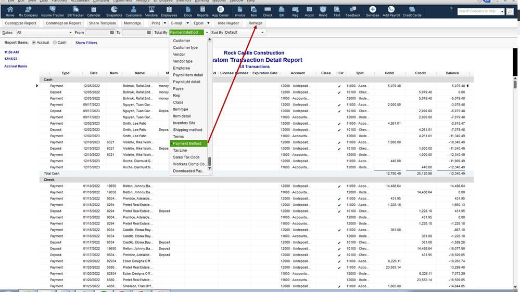Click report vertical scrollbar thumb

(515, 84)
